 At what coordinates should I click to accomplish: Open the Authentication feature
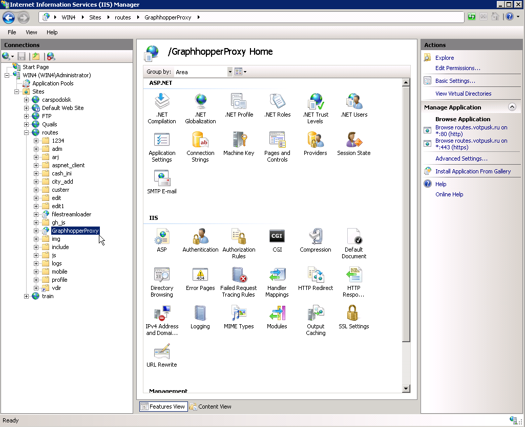(x=200, y=240)
